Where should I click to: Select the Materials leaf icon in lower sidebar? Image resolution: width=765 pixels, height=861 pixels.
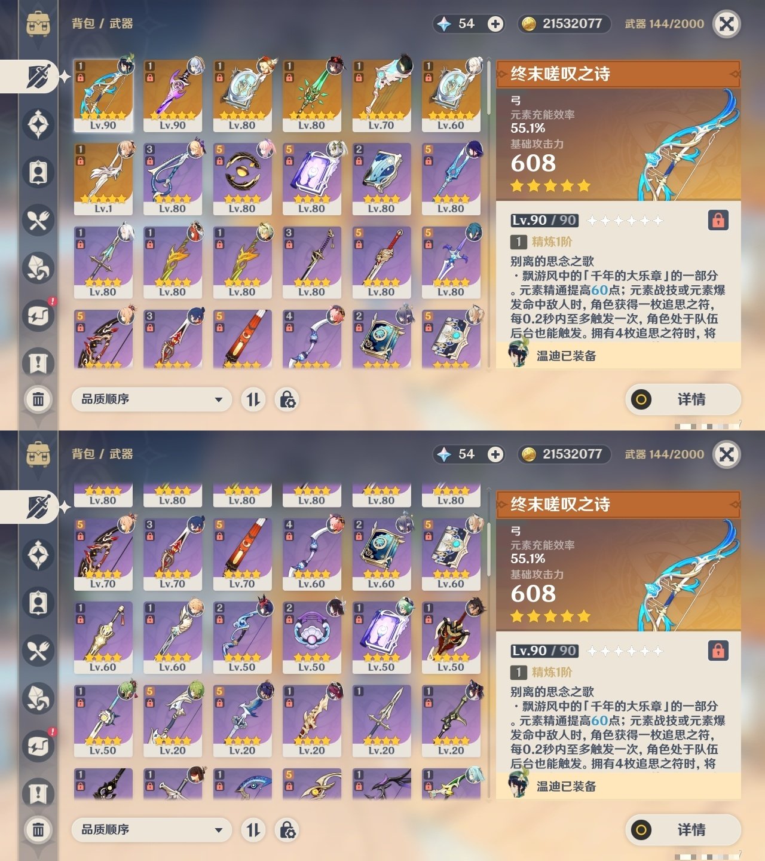tap(38, 698)
